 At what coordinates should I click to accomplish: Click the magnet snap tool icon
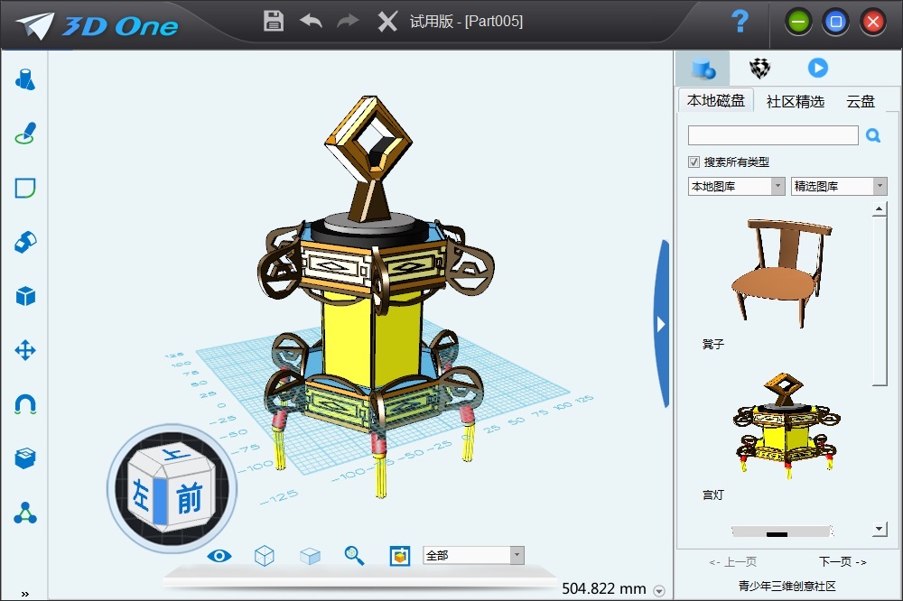[x=25, y=404]
